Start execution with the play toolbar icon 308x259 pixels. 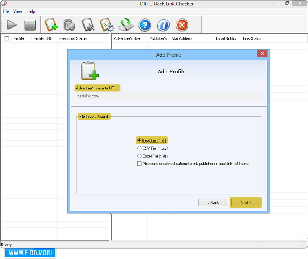coord(12,25)
